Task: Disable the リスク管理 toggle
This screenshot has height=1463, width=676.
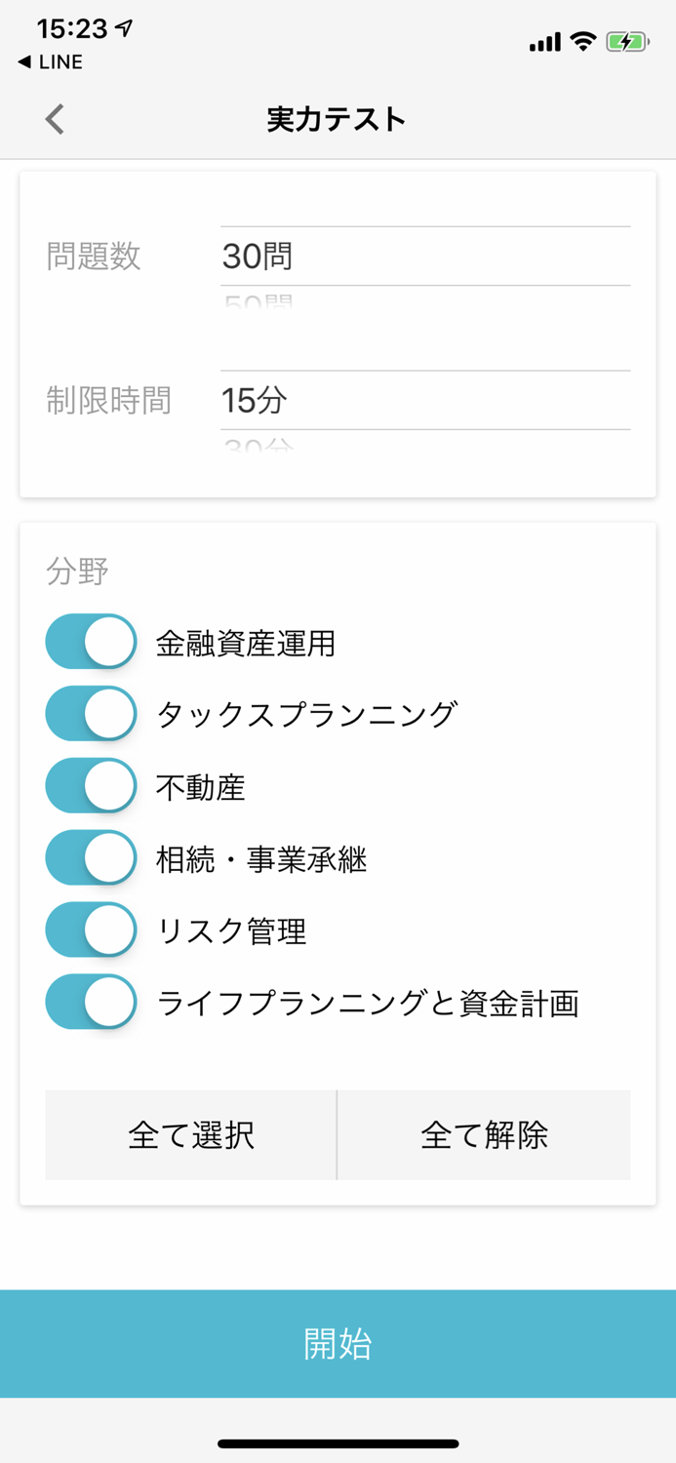Action: tap(90, 929)
